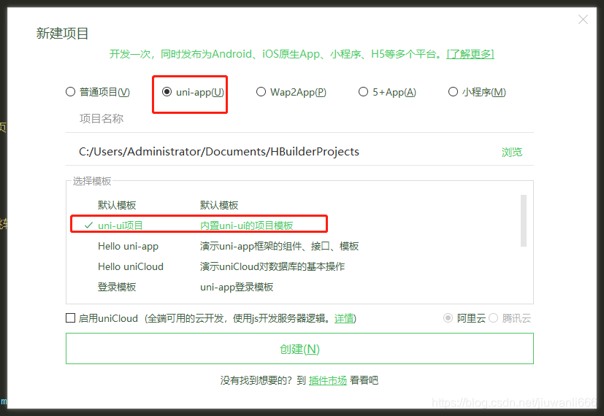Open the 详情 link for uniCloud
This screenshot has height=416, width=604.
(x=344, y=318)
